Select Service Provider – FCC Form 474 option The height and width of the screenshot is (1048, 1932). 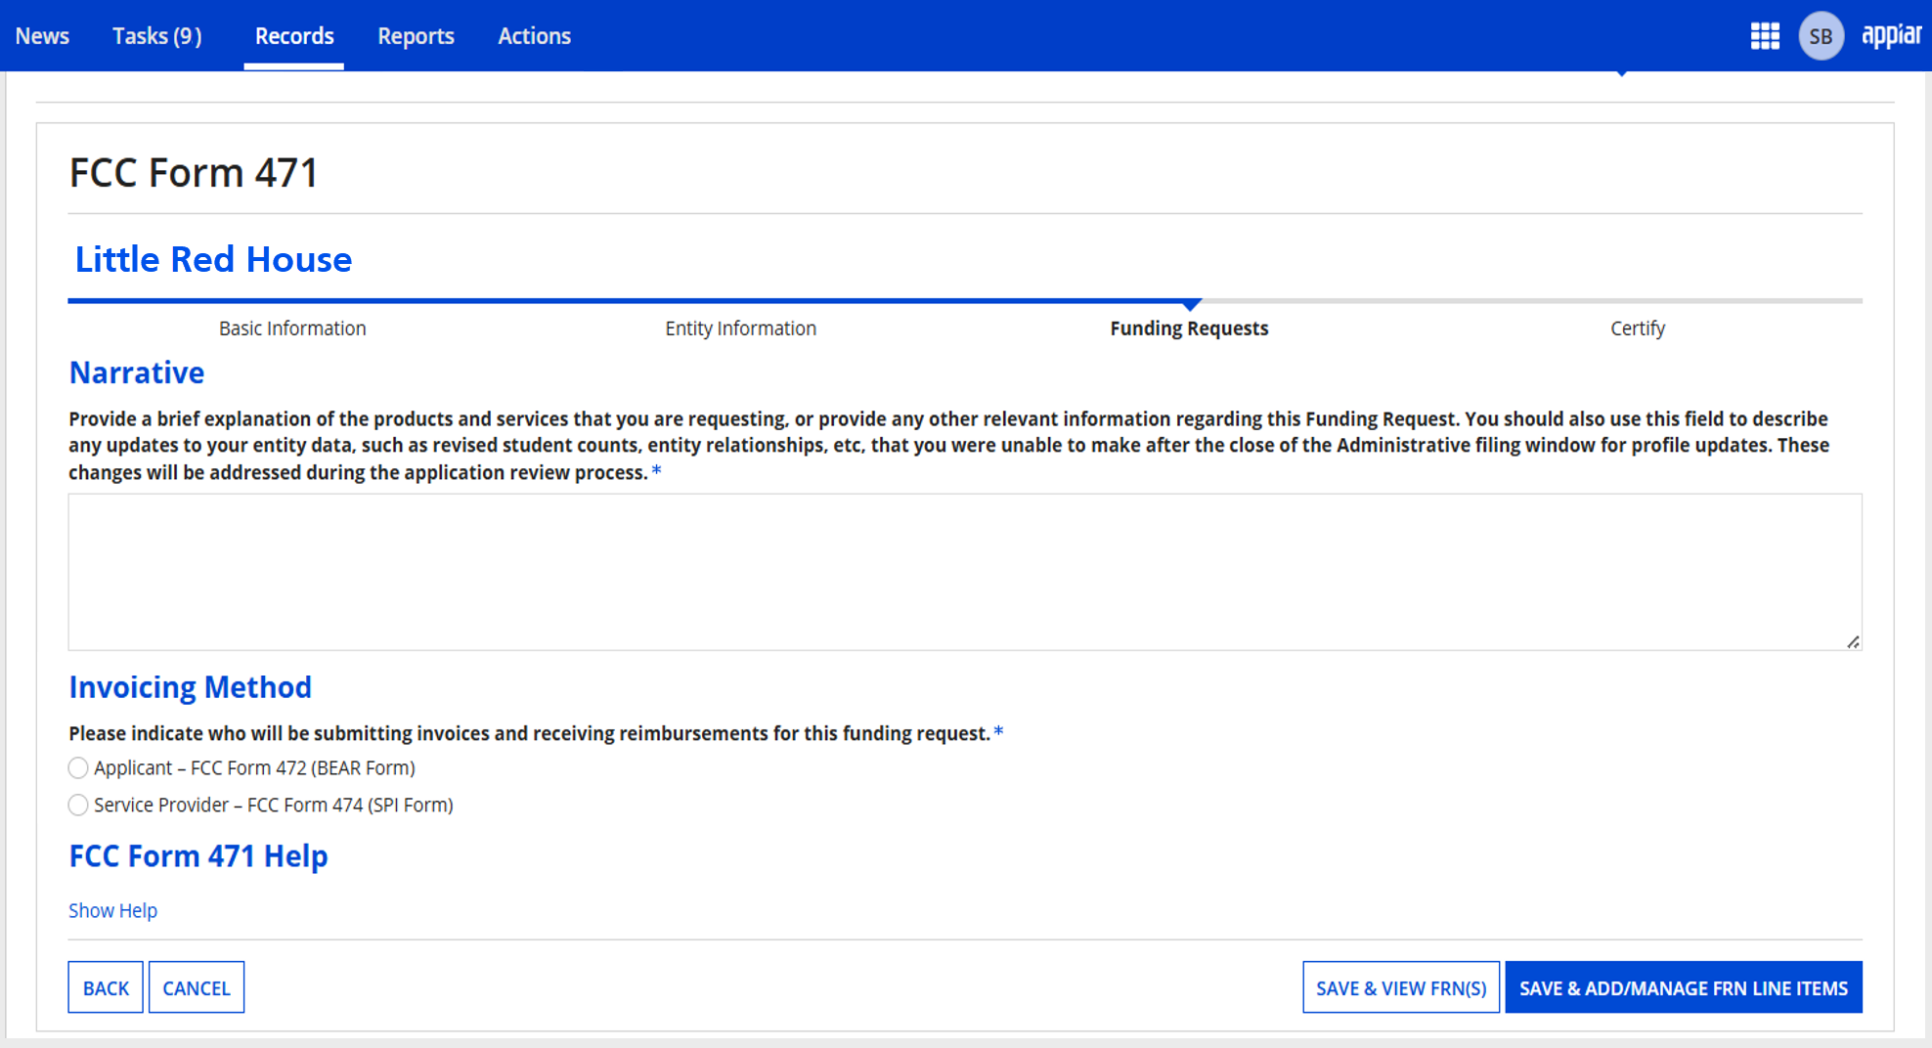tap(78, 806)
